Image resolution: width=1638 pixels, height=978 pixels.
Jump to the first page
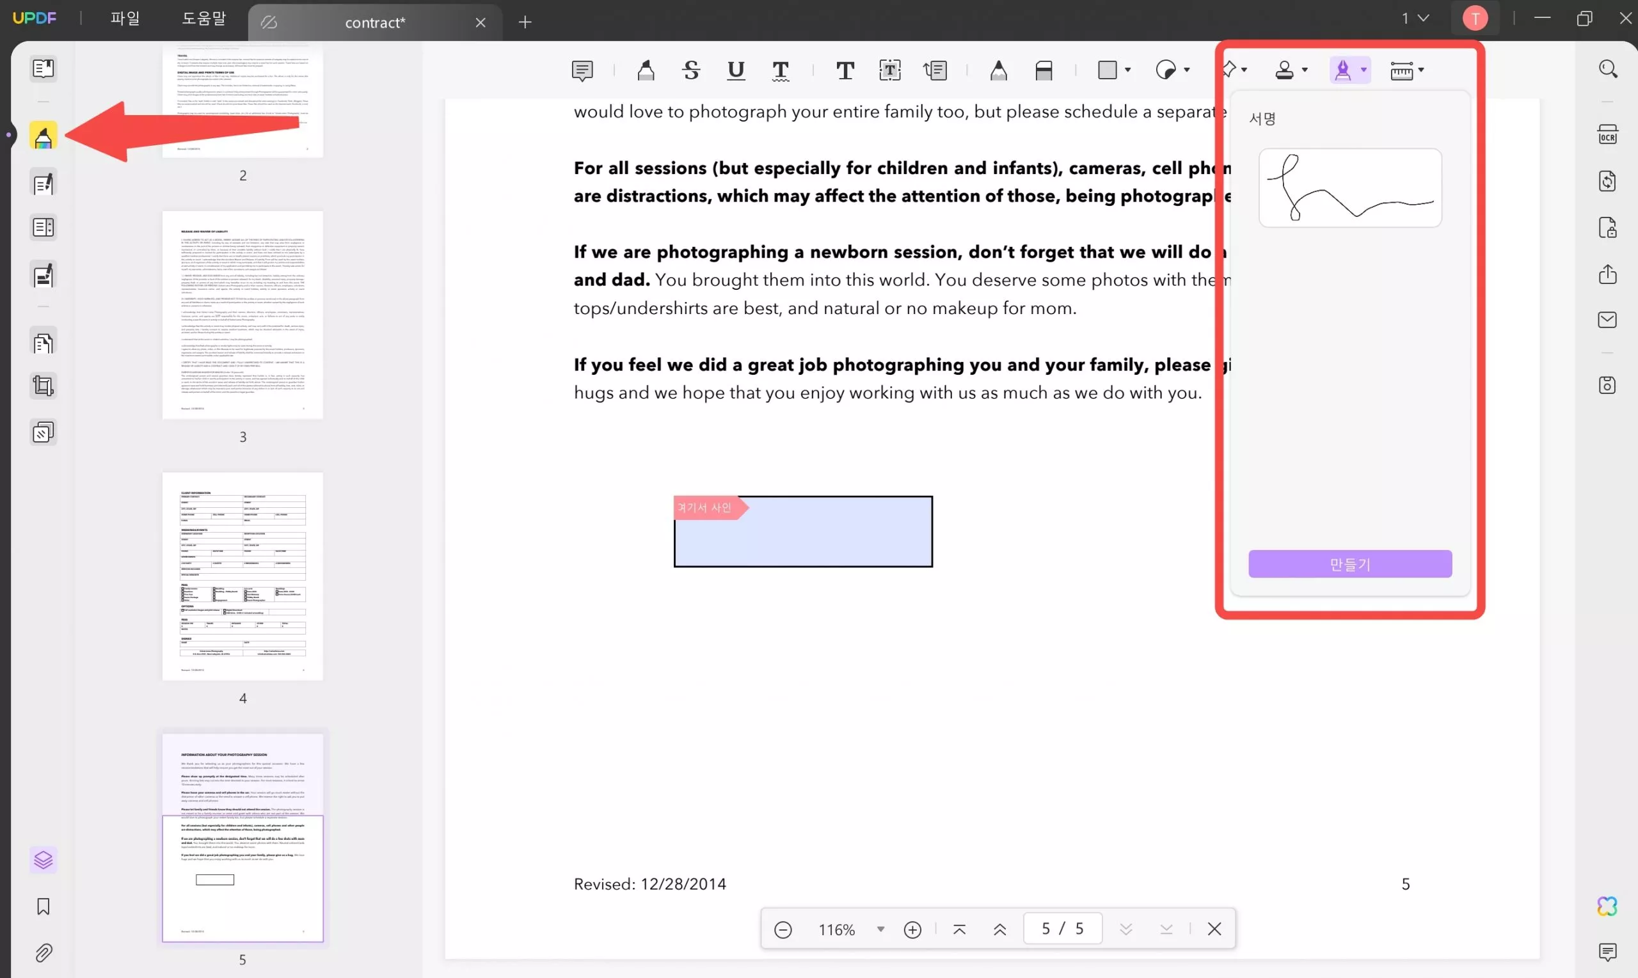(x=960, y=929)
